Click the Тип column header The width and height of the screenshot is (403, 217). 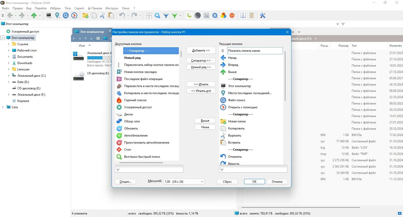(368, 46)
